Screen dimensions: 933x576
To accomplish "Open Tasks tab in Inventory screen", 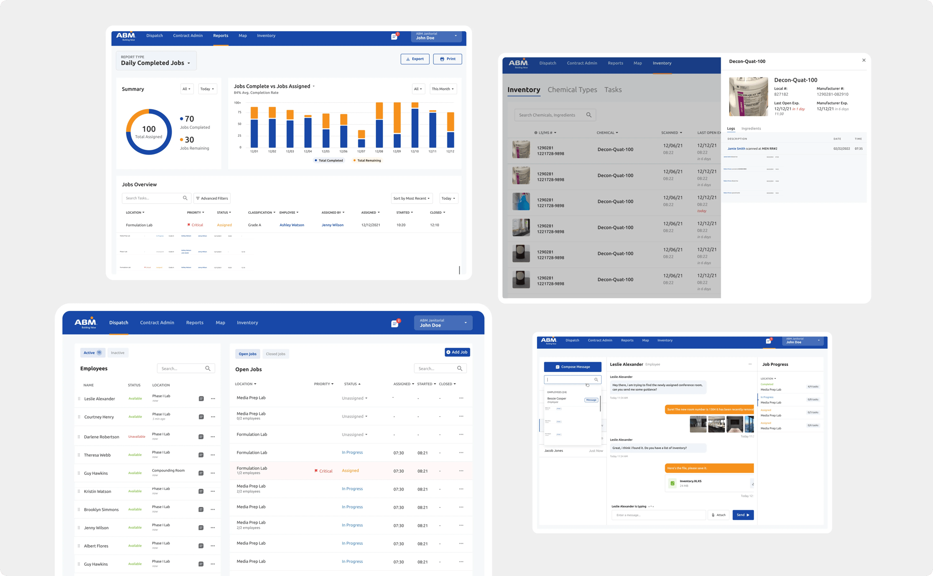I will pos(613,90).
